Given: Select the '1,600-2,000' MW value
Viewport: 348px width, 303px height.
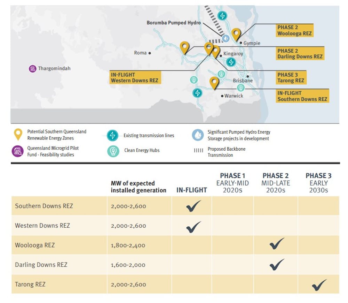Looking at the screenshot, I should pos(128,265).
